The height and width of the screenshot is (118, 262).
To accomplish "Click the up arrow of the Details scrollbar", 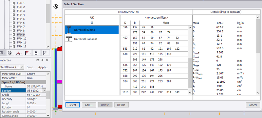I will tap(258, 17).
